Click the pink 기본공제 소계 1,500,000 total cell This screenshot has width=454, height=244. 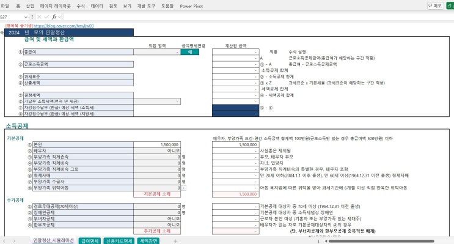(x=235, y=194)
